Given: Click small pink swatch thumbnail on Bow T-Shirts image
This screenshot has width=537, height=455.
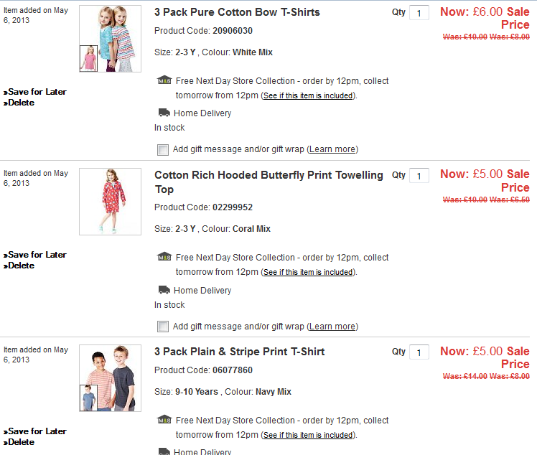Looking at the screenshot, I should tap(88, 59).
